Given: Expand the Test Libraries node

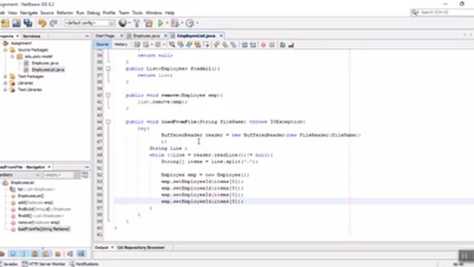Looking at the screenshot, I should click(5, 90).
